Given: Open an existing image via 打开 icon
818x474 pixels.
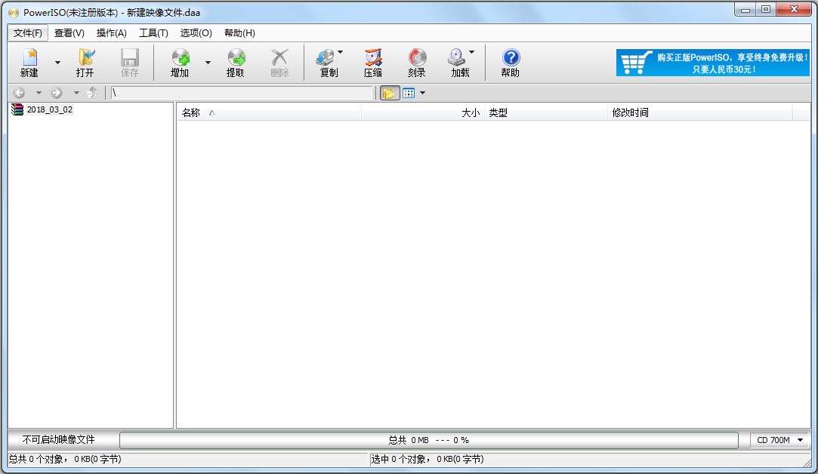Looking at the screenshot, I should click(x=85, y=62).
